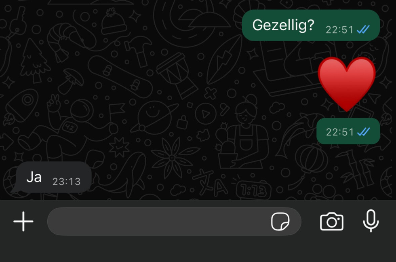
Task: Click the snowboard doodle on chat wallpaper
Action: (x=120, y=77)
